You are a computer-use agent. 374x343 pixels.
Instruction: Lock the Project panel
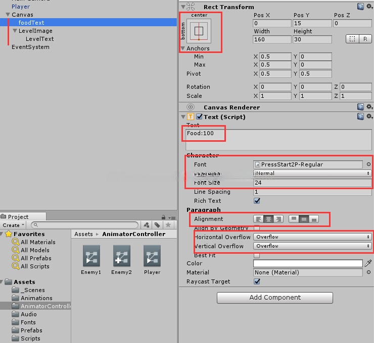click(x=163, y=217)
